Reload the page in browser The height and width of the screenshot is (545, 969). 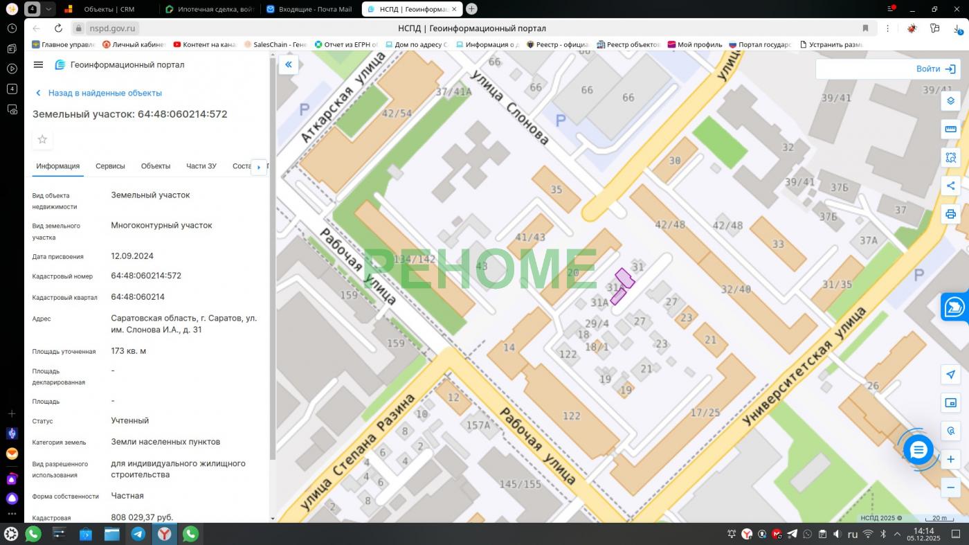coord(58,28)
